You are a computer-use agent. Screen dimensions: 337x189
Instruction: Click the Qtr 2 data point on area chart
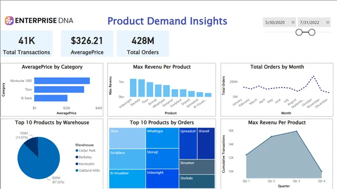tap(271, 136)
